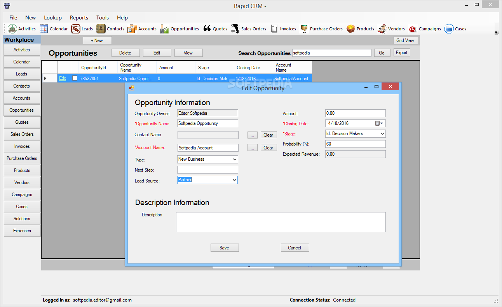Open the Lookup menu
The image size is (502, 307).
pyautogui.click(x=53, y=18)
